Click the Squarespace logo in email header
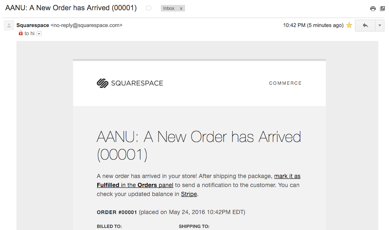The width and height of the screenshot is (389, 230). click(130, 83)
